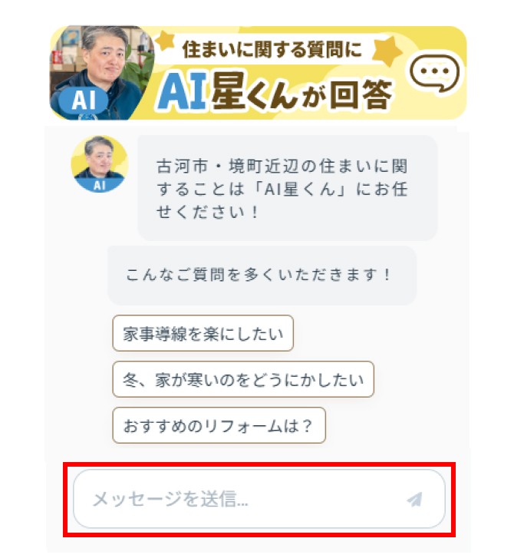Open the man's photo in banner
Screen dimensions: 514x558
pyautogui.click(x=101, y=73)
